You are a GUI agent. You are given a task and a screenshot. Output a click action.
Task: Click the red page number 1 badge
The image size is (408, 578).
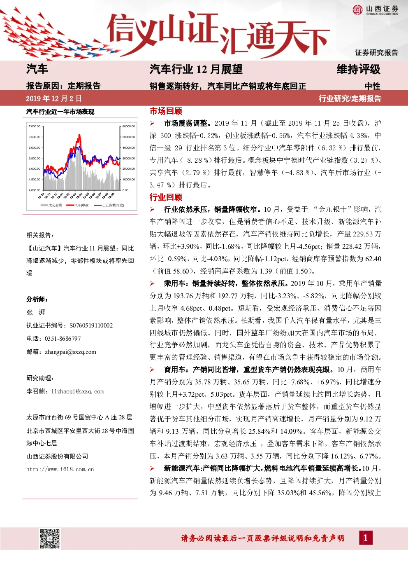pyautogui.click(x=366, y=538)
